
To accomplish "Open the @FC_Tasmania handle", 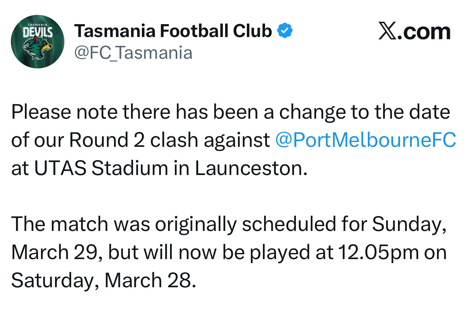I will click(x=133, y=53).
